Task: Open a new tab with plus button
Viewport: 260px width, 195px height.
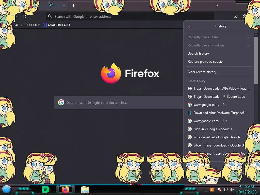Action: pos(73,6)
